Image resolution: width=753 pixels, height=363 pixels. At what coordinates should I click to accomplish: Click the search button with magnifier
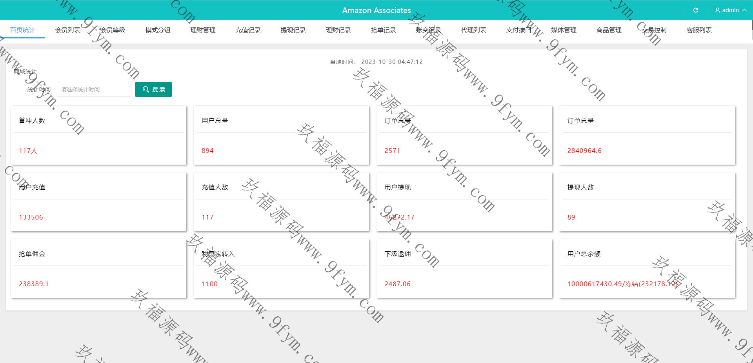pyautogui.click(x=153, y=89)
